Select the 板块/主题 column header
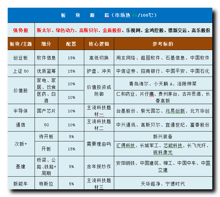Screen dimensions: 220x197 (x=21, y=44)
